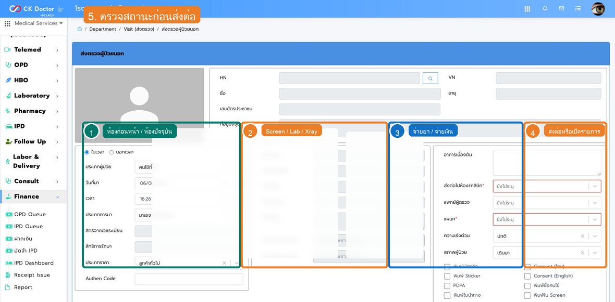The height and width of the screenshot is (302, 615).
Task: Click the Telemed video icon in sidebar
Action: pyautogui.click(x=7, y=50)
